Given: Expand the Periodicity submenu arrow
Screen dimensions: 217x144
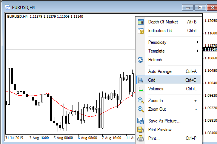Looking at the screenshot, I should pyautogui.click(x=198, y=42).
